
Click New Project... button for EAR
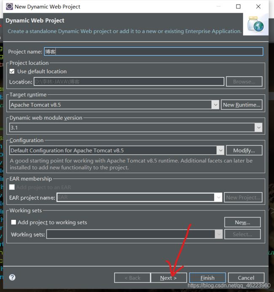(243, 197)
